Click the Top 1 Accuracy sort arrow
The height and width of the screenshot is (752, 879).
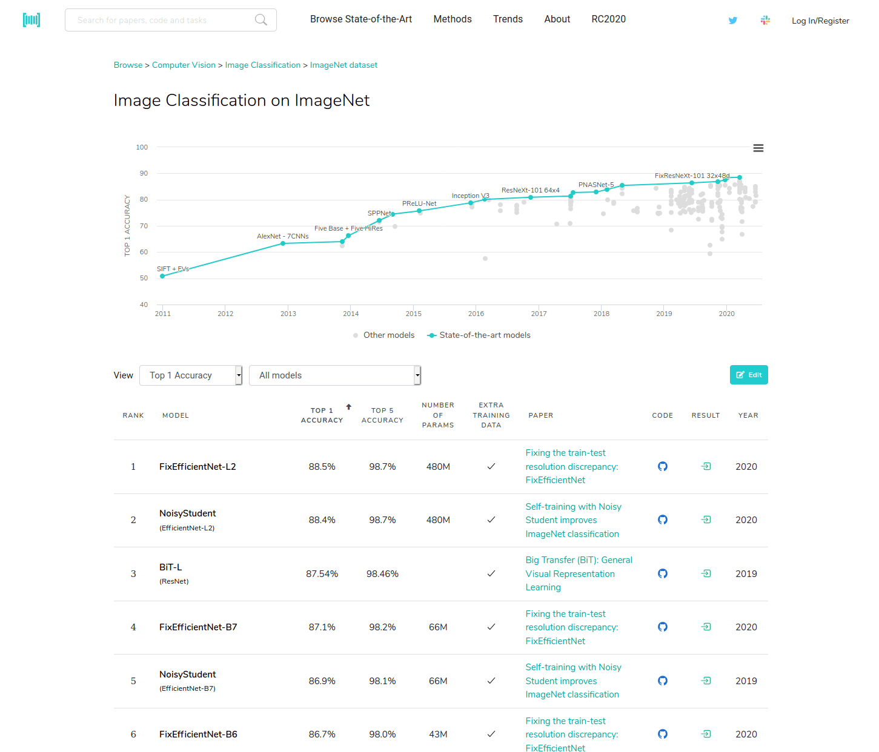point(349,407)
